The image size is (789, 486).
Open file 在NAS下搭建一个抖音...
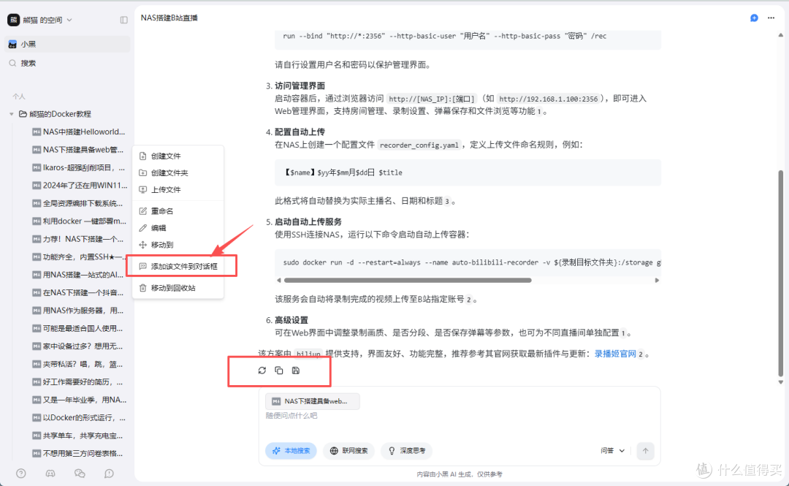(x=79, y=292)
